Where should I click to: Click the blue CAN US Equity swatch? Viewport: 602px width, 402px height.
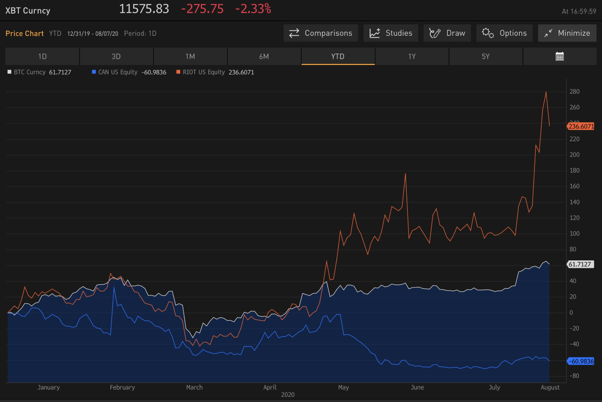tap(94, 72)
